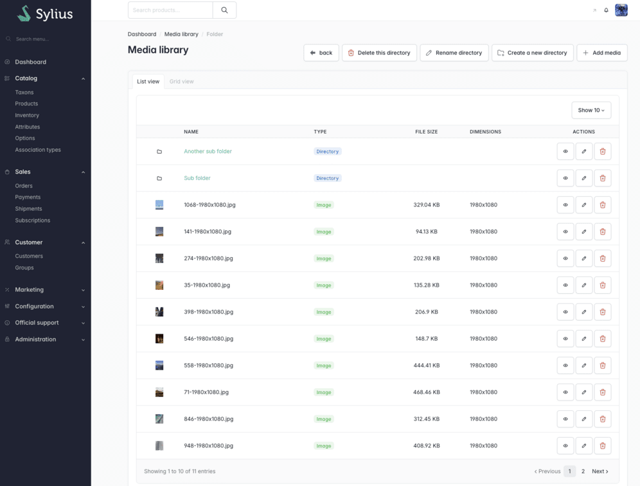Click eye icon for 558-1980x1080.jpg
Image resolution: width=640 pixels, height=486 pixels.
(565, 366)
